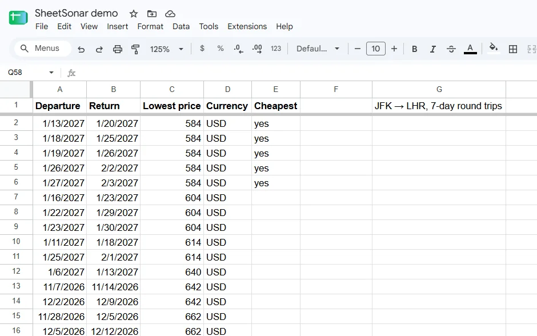Select the return cell 2/1/2027
The height and width of the screenshot is (336, 537).
[x=113, y=257]
